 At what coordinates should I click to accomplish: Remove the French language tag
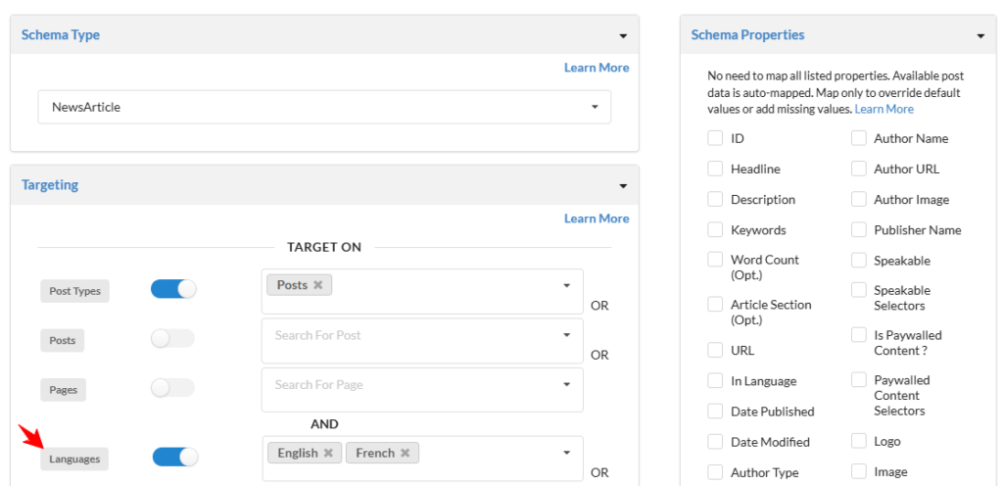(x=405, y=453)
